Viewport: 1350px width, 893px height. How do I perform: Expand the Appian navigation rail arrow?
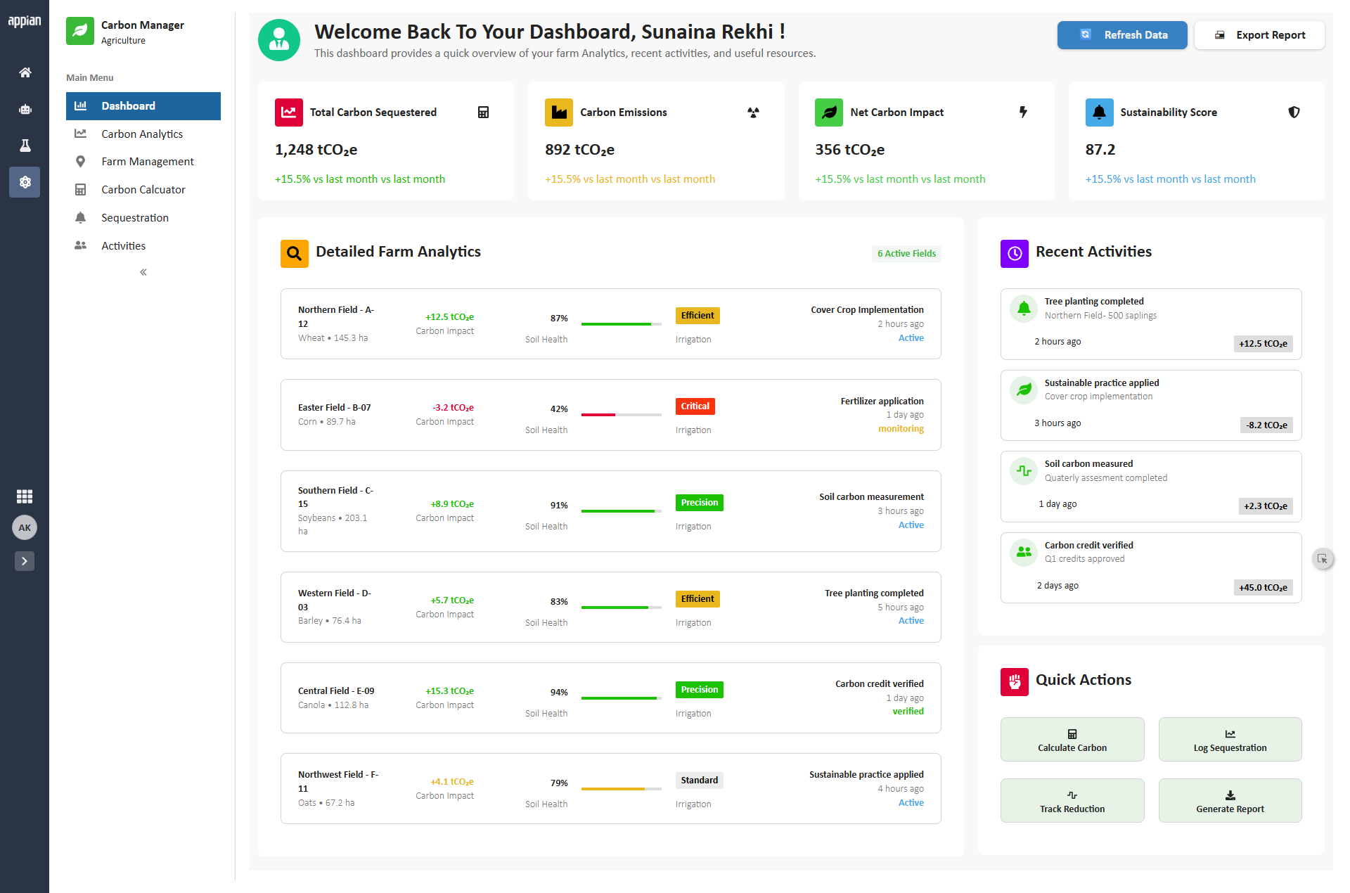25,561
